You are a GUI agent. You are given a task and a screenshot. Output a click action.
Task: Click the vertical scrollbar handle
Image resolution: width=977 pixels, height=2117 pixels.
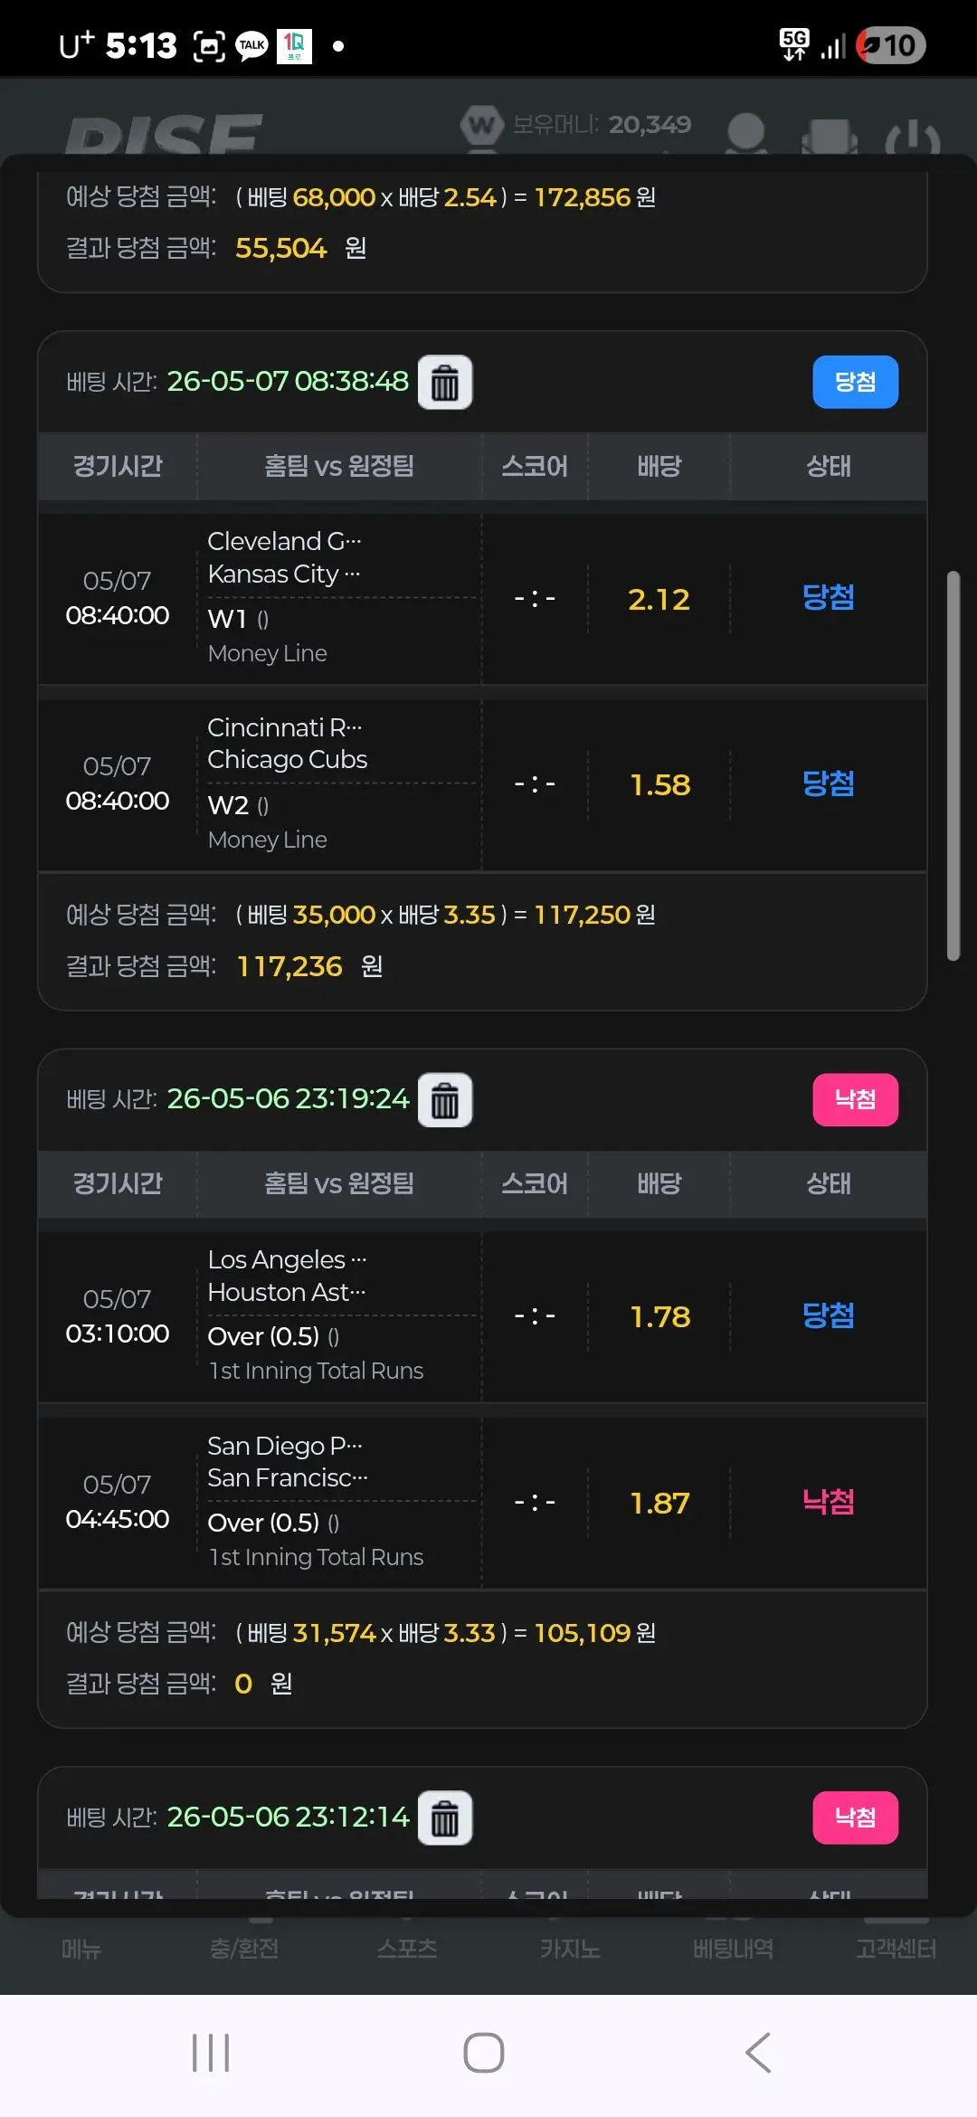tap(953, 765)
